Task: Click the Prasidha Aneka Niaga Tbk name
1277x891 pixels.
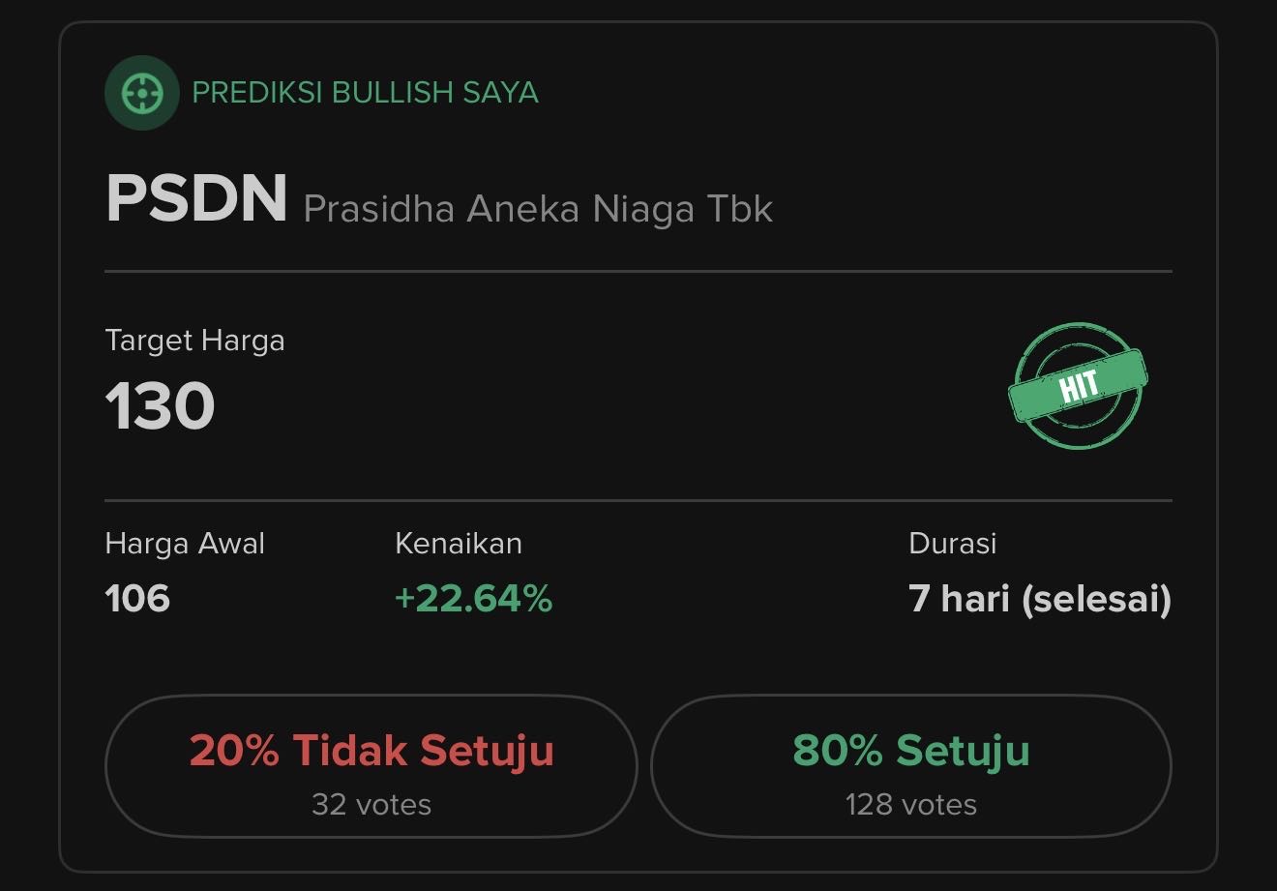Action: pyautogui.click(x=538, y=209)
